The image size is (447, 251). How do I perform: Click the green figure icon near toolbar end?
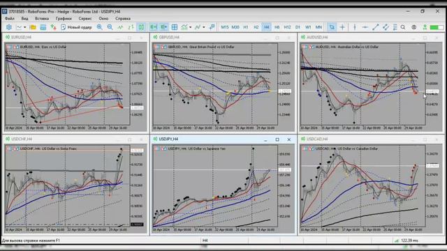pyautogui.click(x=425, y=27)
